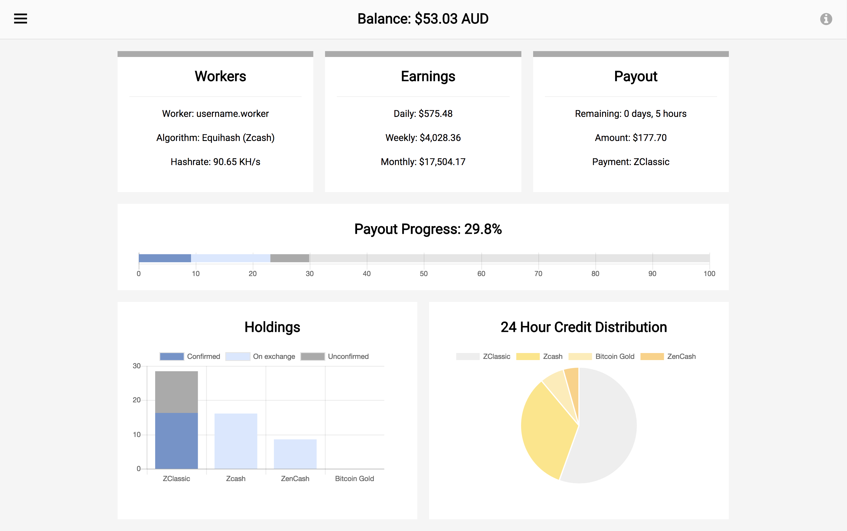Toggle ZClassic in credit distribution legend
The width and height of the screenshot is (847, 531).
tap(483, 357)
